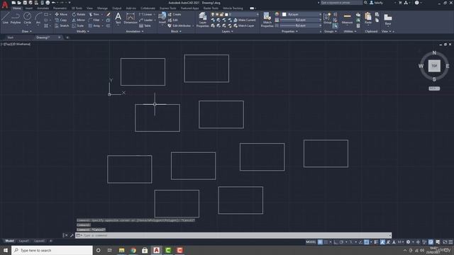Click the Match Layer button
The image size is (454, 255).
pos(243,25)
